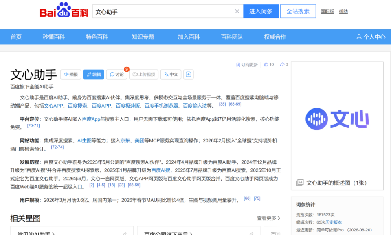Screen dimensions: 391x235
Task: Open reference [2] in 发展历程
Action: click(92, 185)
